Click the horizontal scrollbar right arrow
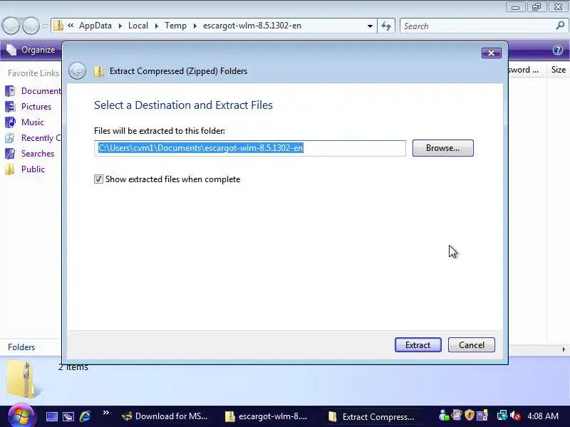Image resolution: width=570 pixels, height=427 pixels. coord(564,349)
